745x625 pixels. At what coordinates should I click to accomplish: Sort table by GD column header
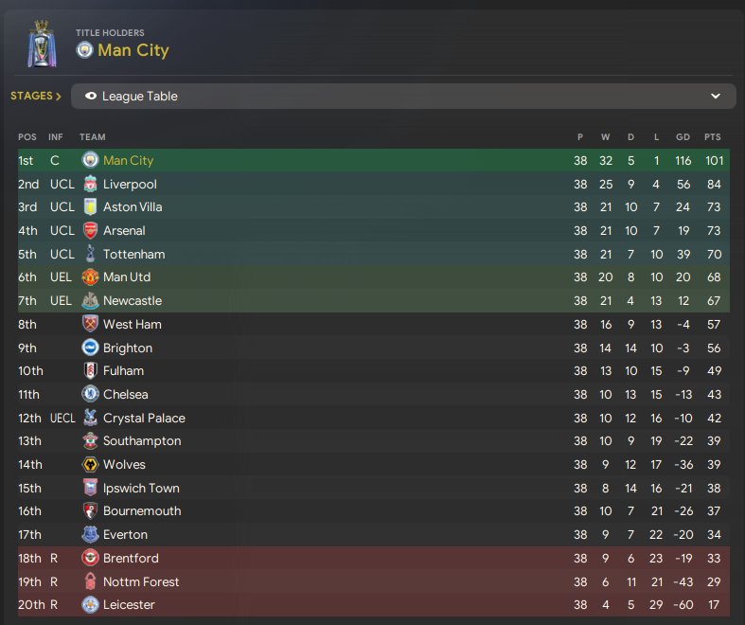pos(682,137)
